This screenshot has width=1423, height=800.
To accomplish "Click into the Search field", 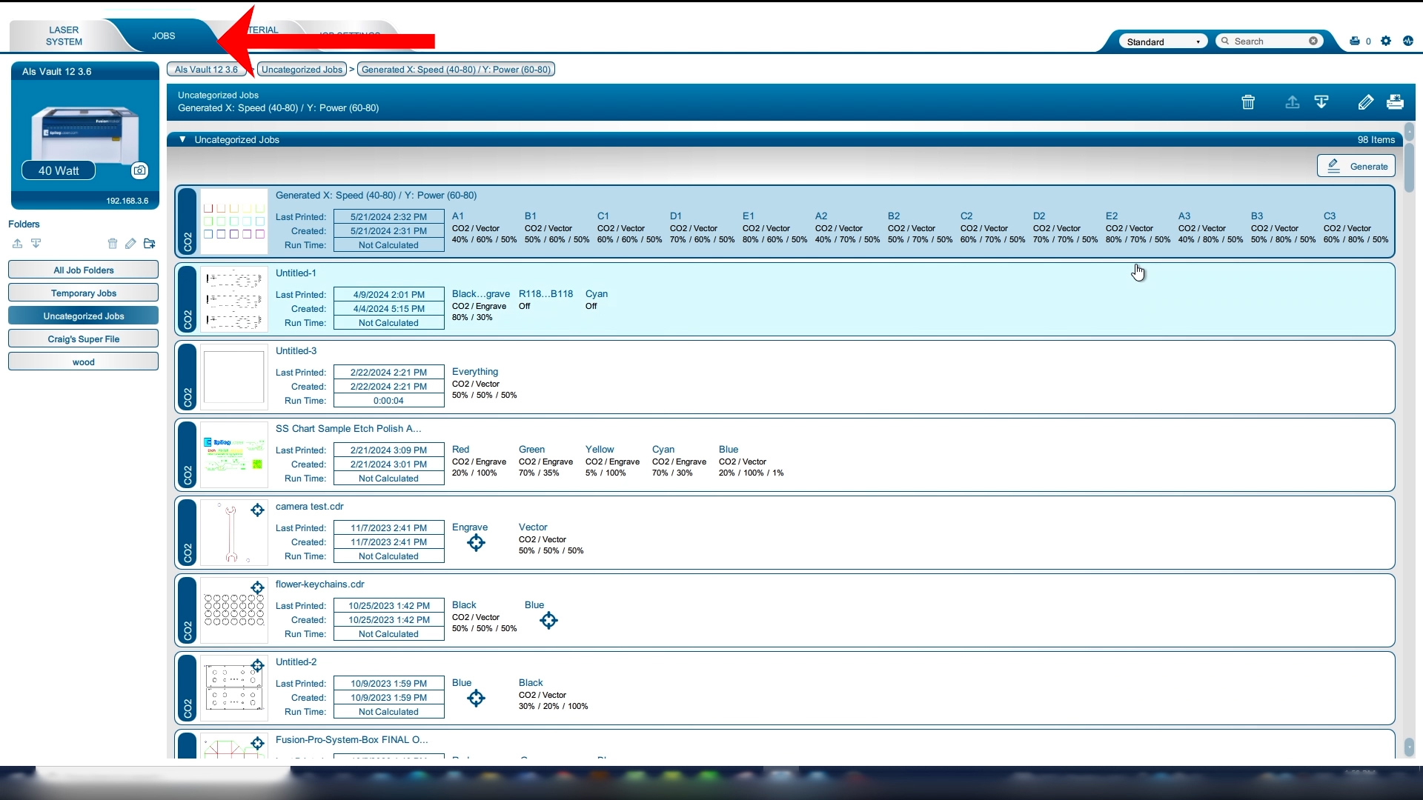I will (1269, 41).
